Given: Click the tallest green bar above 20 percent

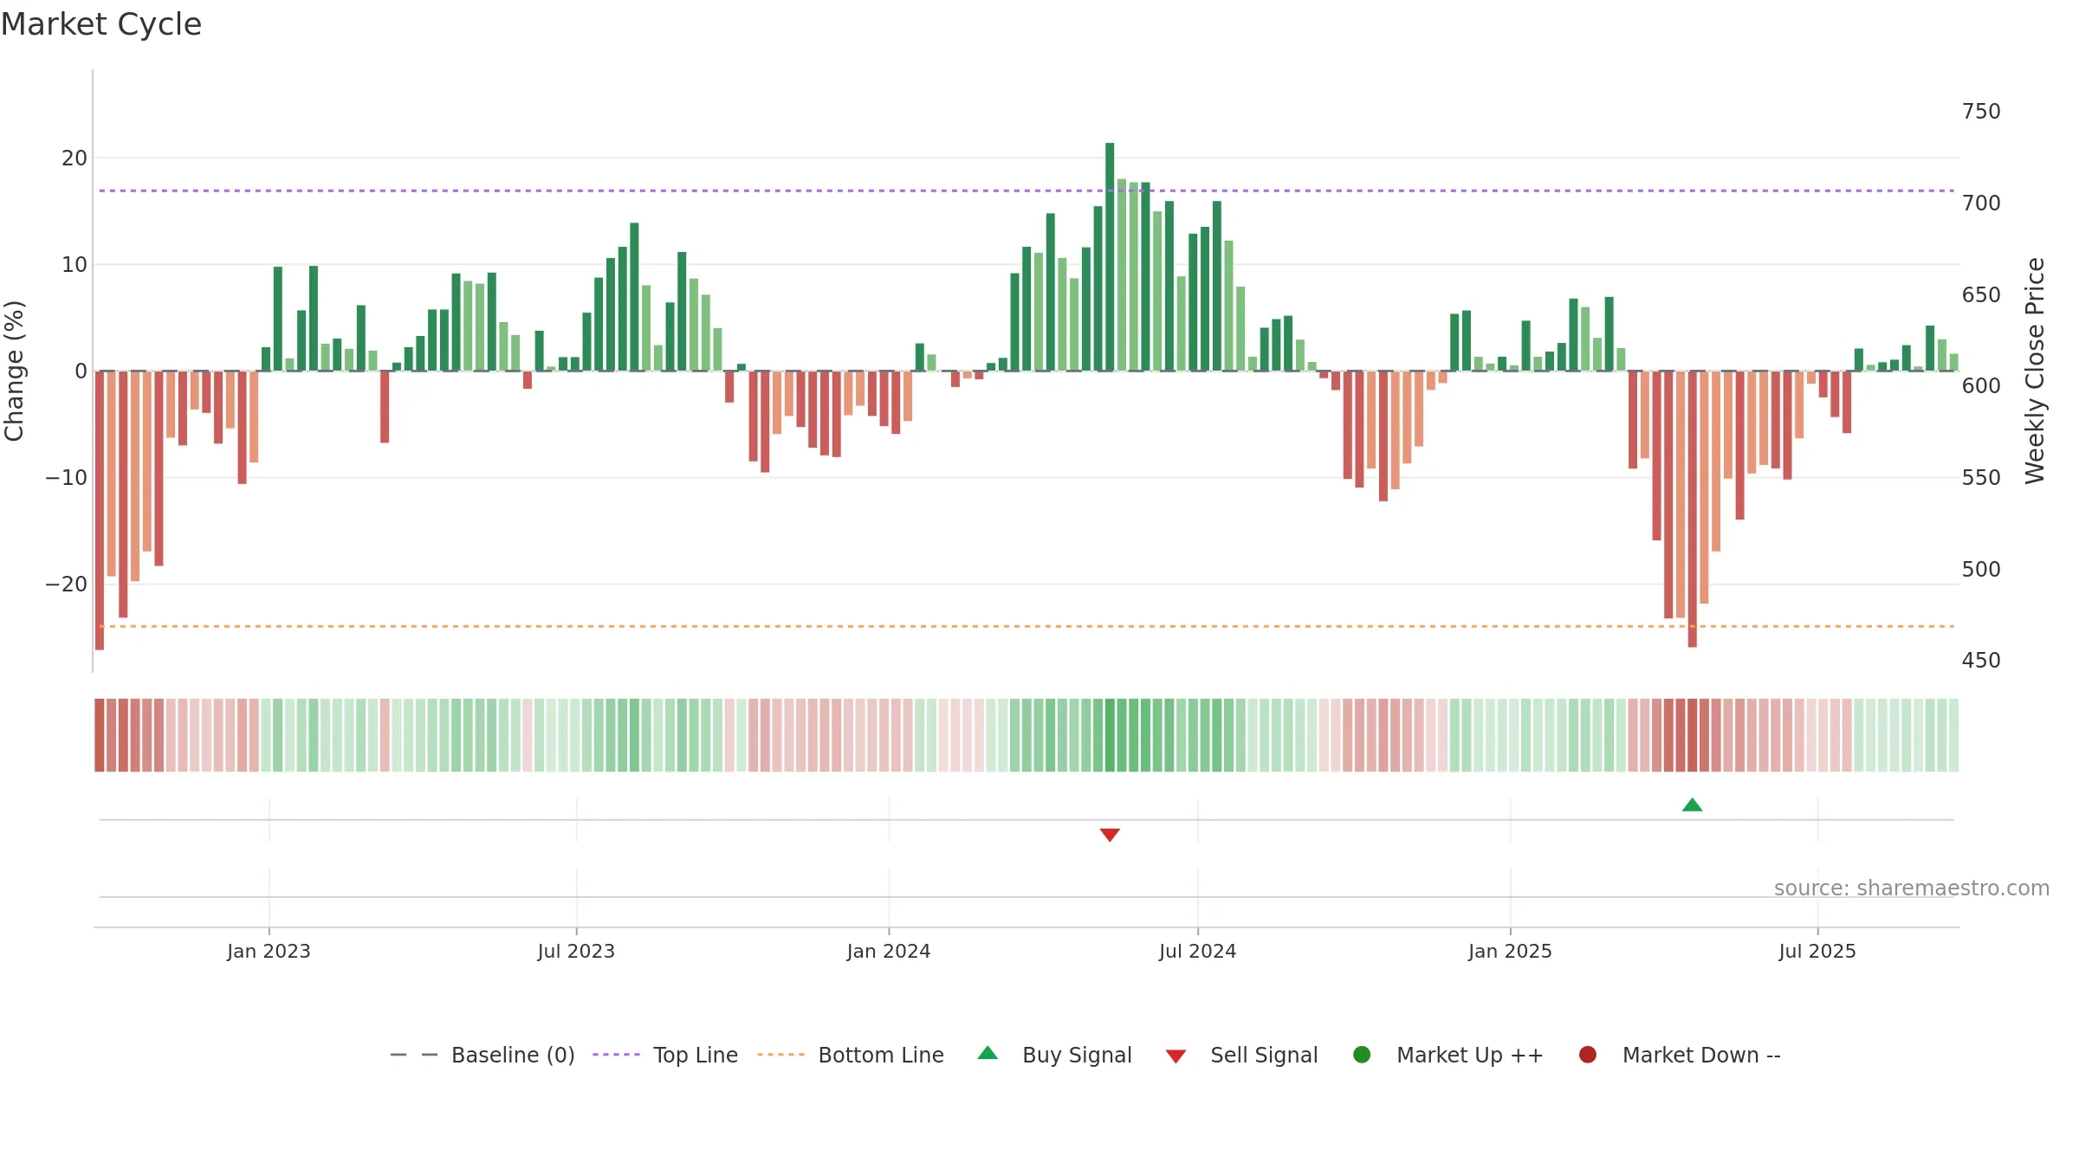Looking at the screenshot, I should tap(1110, 256).
